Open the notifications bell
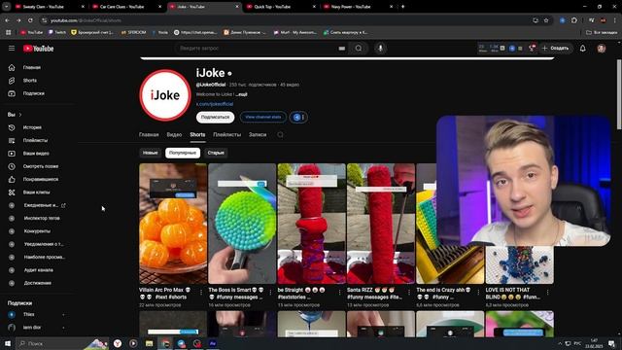The height and width of the screenshot is (350, 622). (x=582, y=49)
